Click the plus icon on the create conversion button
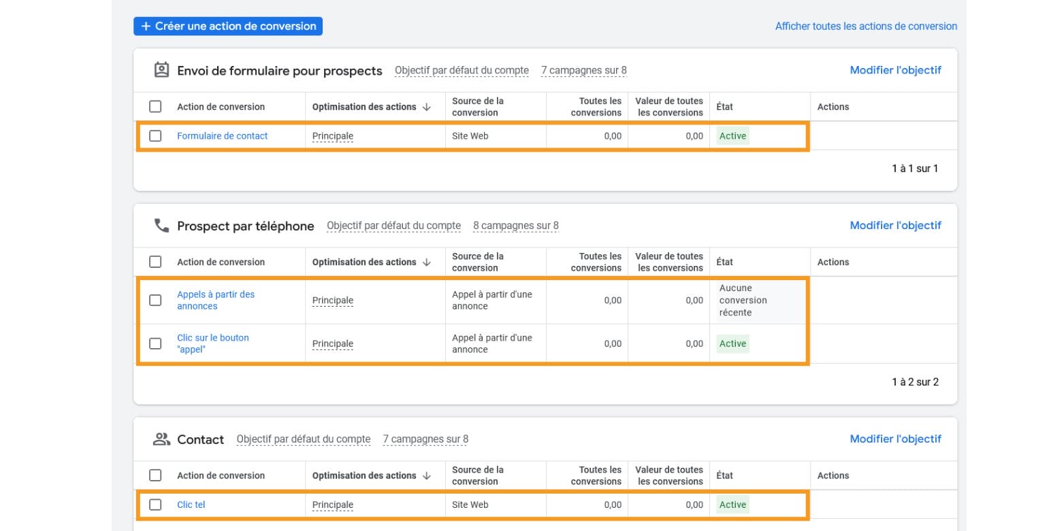 pyautogui.click(x=146, y=26)
